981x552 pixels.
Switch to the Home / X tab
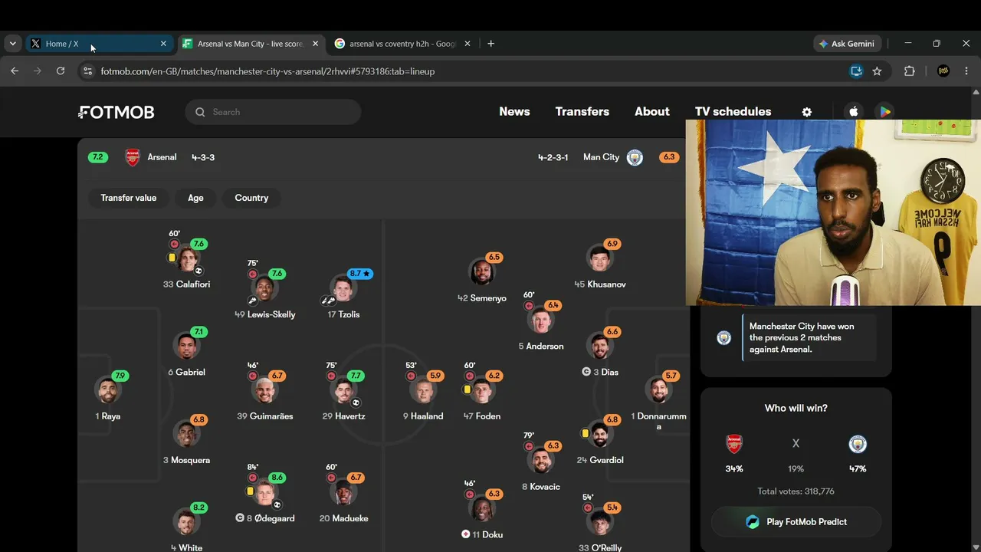click(98, 44)
